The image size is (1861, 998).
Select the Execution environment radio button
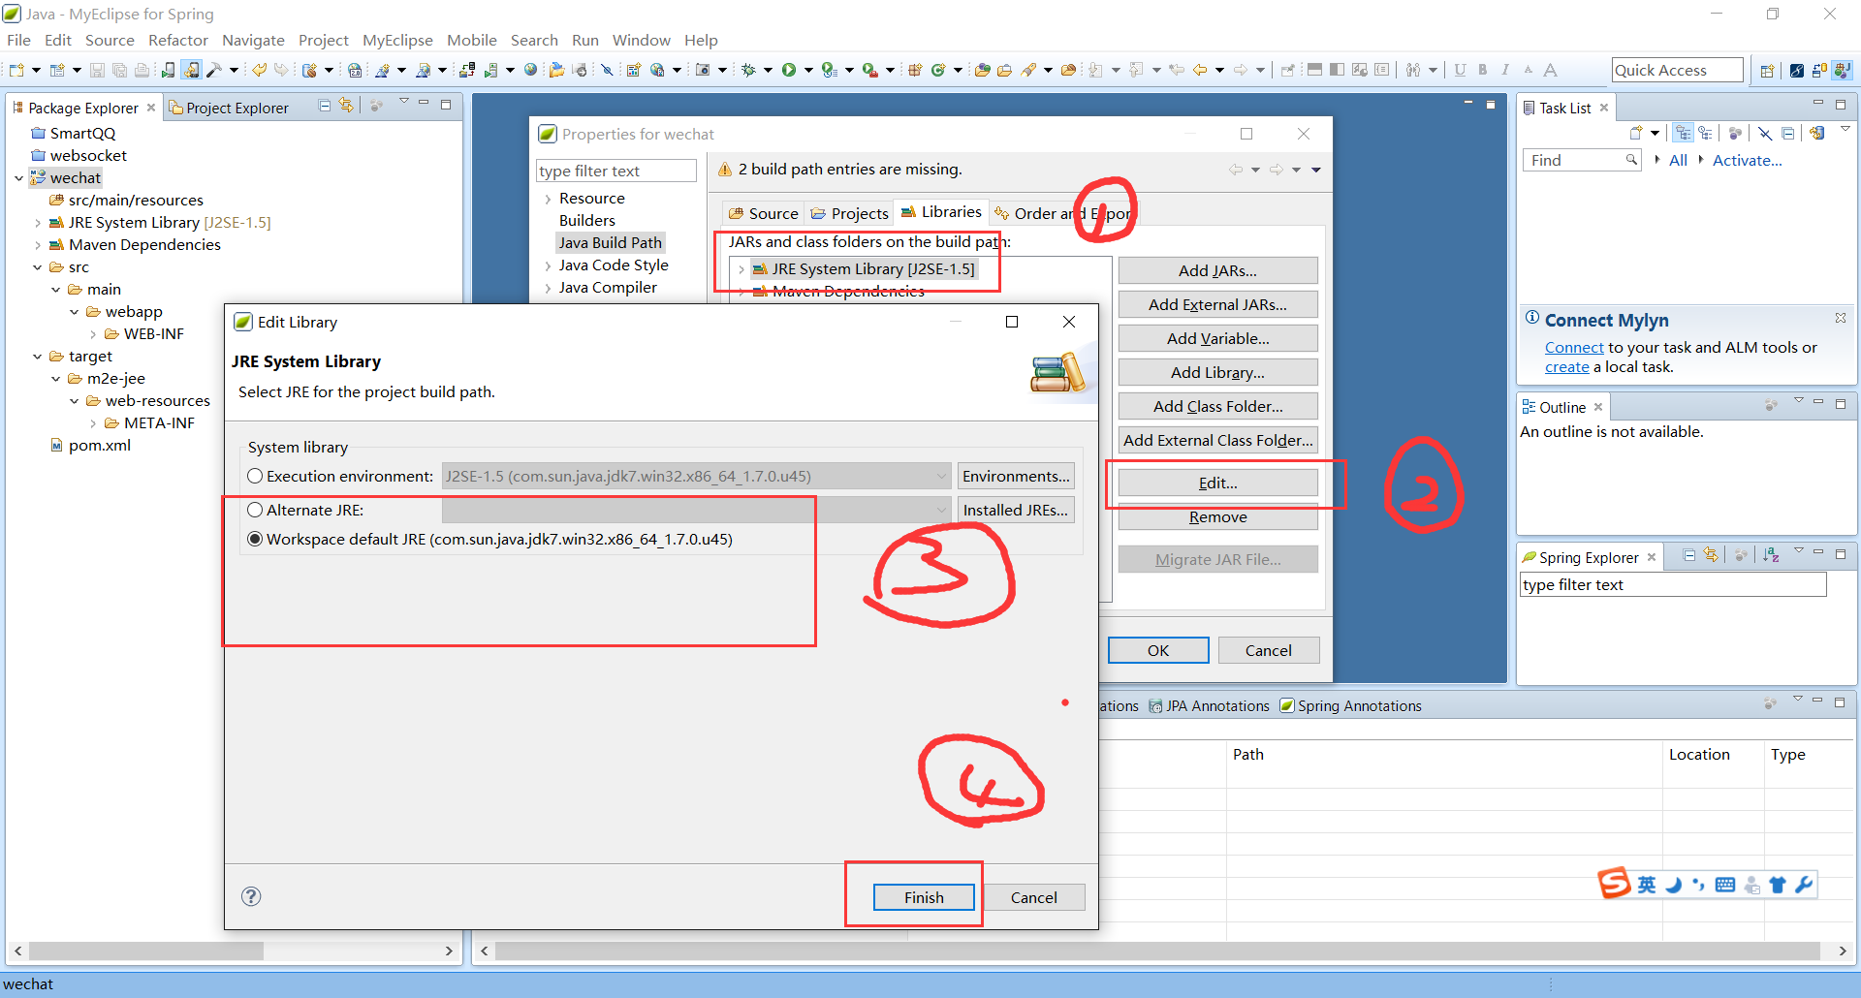[x=255, y=476]
